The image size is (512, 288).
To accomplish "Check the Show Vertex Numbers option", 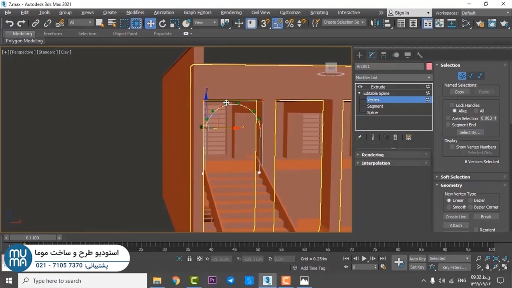I will click(x=452, y=147).
